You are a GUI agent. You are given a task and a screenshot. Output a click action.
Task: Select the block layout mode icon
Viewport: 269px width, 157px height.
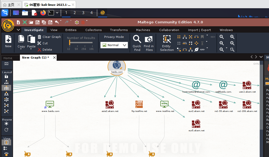click(x=6, y=88)
